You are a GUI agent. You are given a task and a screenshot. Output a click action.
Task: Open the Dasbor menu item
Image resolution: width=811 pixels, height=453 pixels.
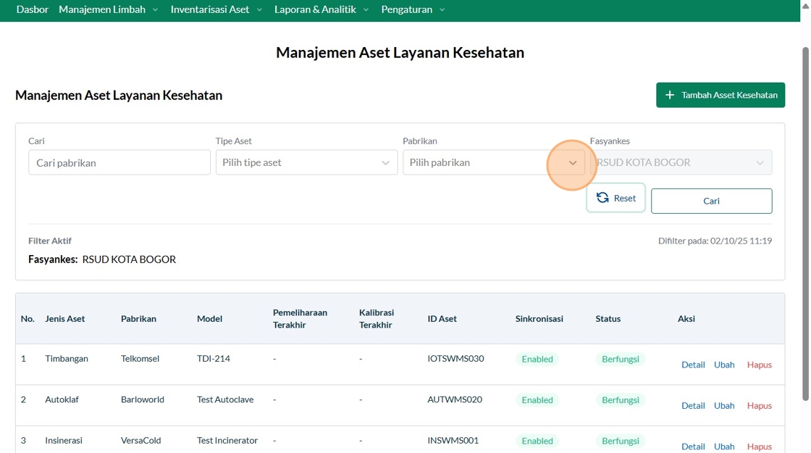(32, 9)
